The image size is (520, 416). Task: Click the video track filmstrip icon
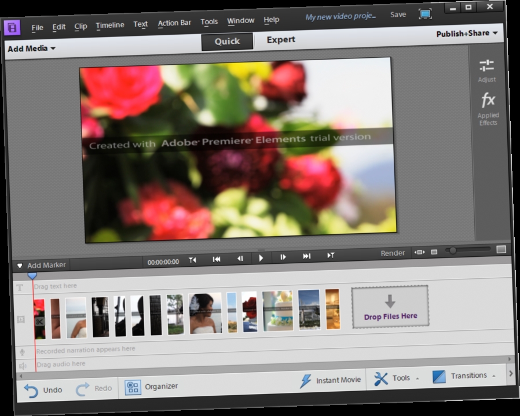[x=21, y=319]
